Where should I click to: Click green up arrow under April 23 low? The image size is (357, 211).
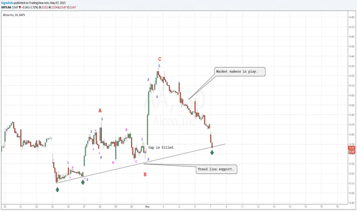coord(57,190)
